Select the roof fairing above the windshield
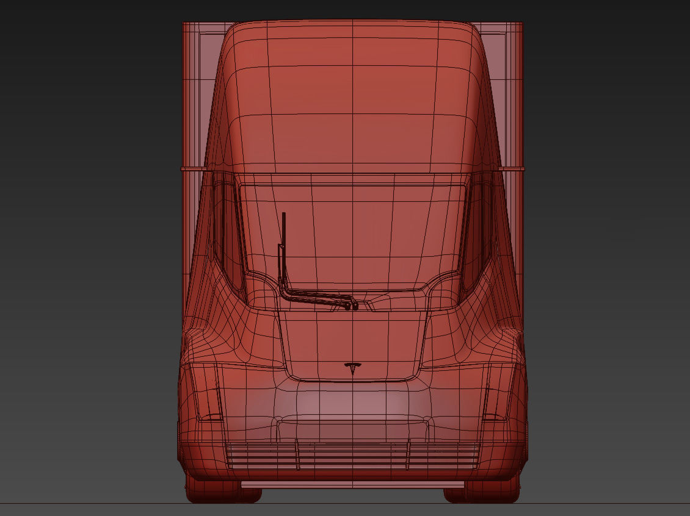The height and width of the screenshot is (516, 690). pyautogui.click(x=352, y=96)
